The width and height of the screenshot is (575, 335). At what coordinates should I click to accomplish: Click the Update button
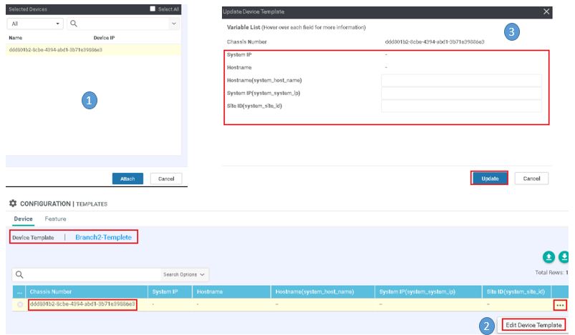tap(490, 179)
